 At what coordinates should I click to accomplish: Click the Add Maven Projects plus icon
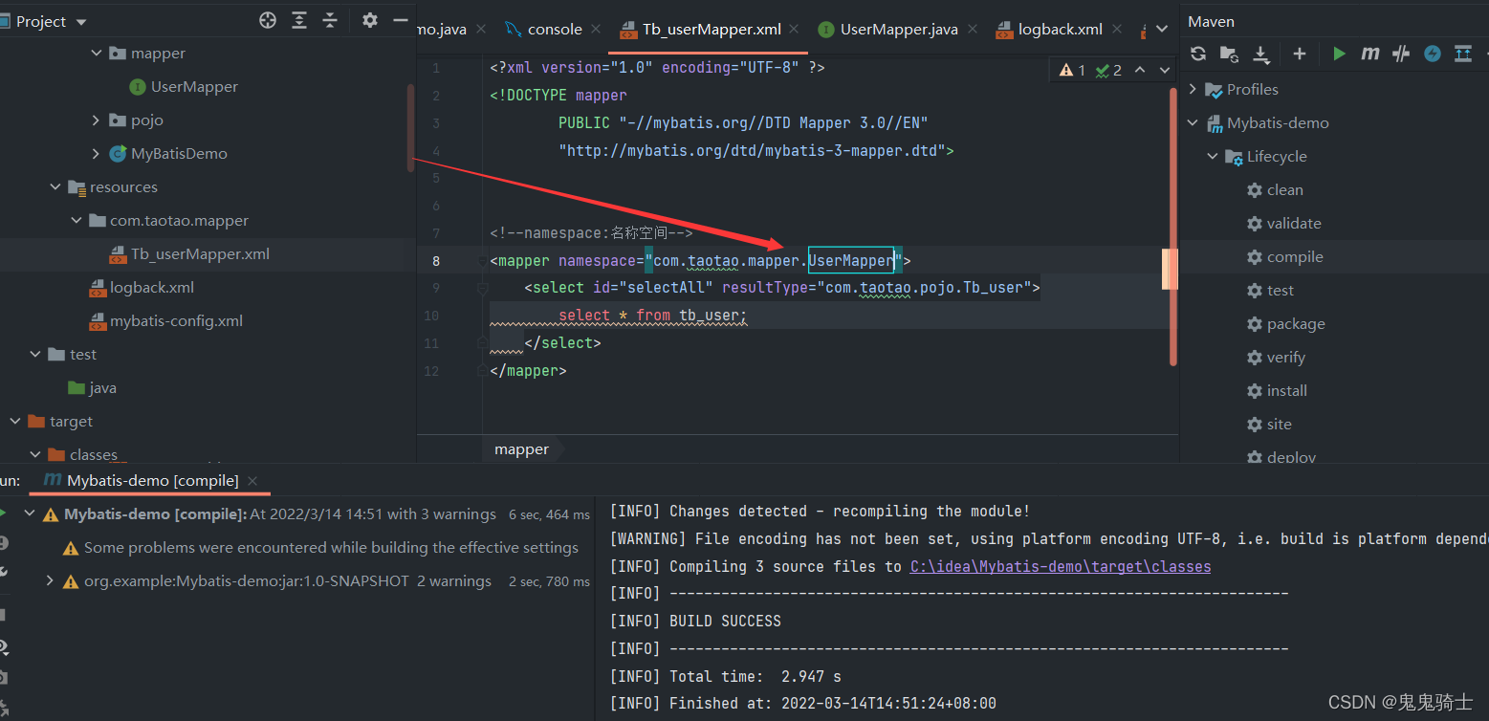(1299, 55)
